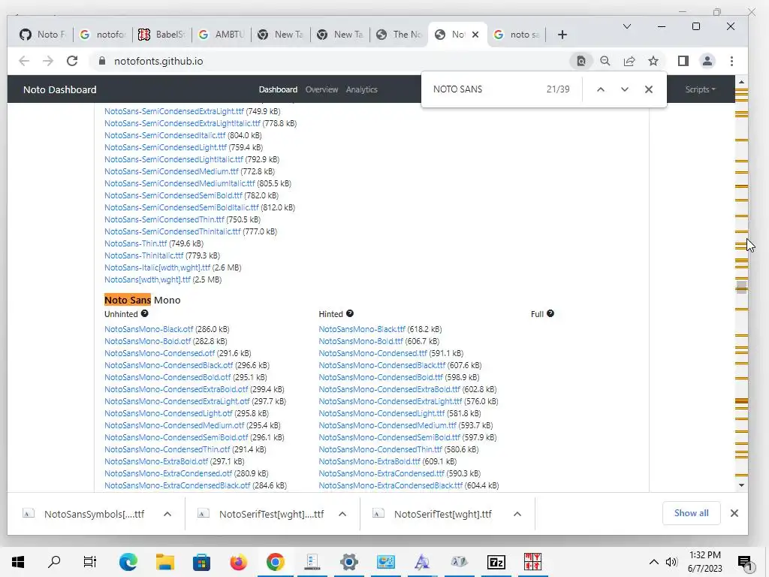Image resolution: width=769 pixels, height=577 pixels.
Task: Go to previous find result
Action: pos(600,89)
